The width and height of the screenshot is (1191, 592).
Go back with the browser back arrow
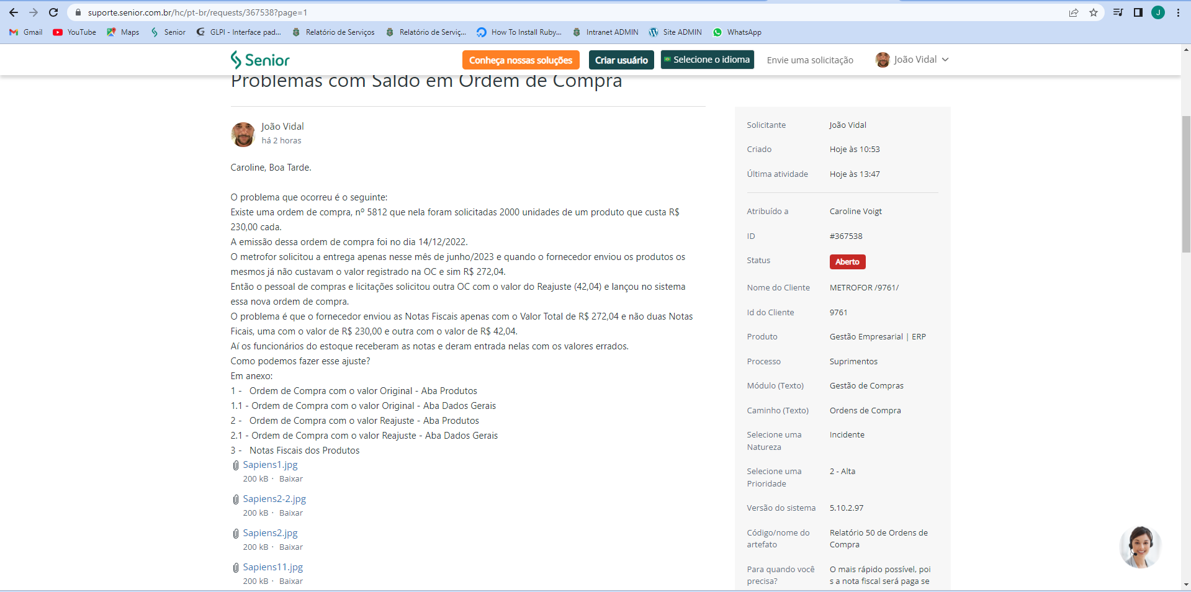(x=14, y=12)
